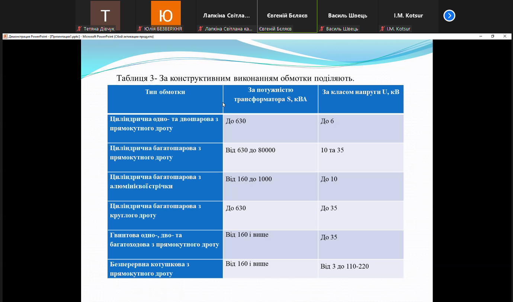Click the "Від 630 до 80000" table cell
The width and height of the screenshot is (513, 302).
coord(250,150)
